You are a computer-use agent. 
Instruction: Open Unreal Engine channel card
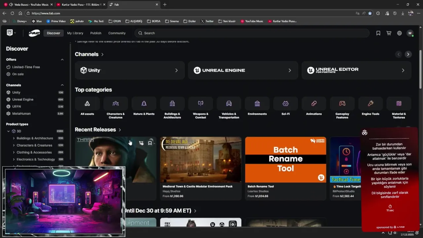243,70
